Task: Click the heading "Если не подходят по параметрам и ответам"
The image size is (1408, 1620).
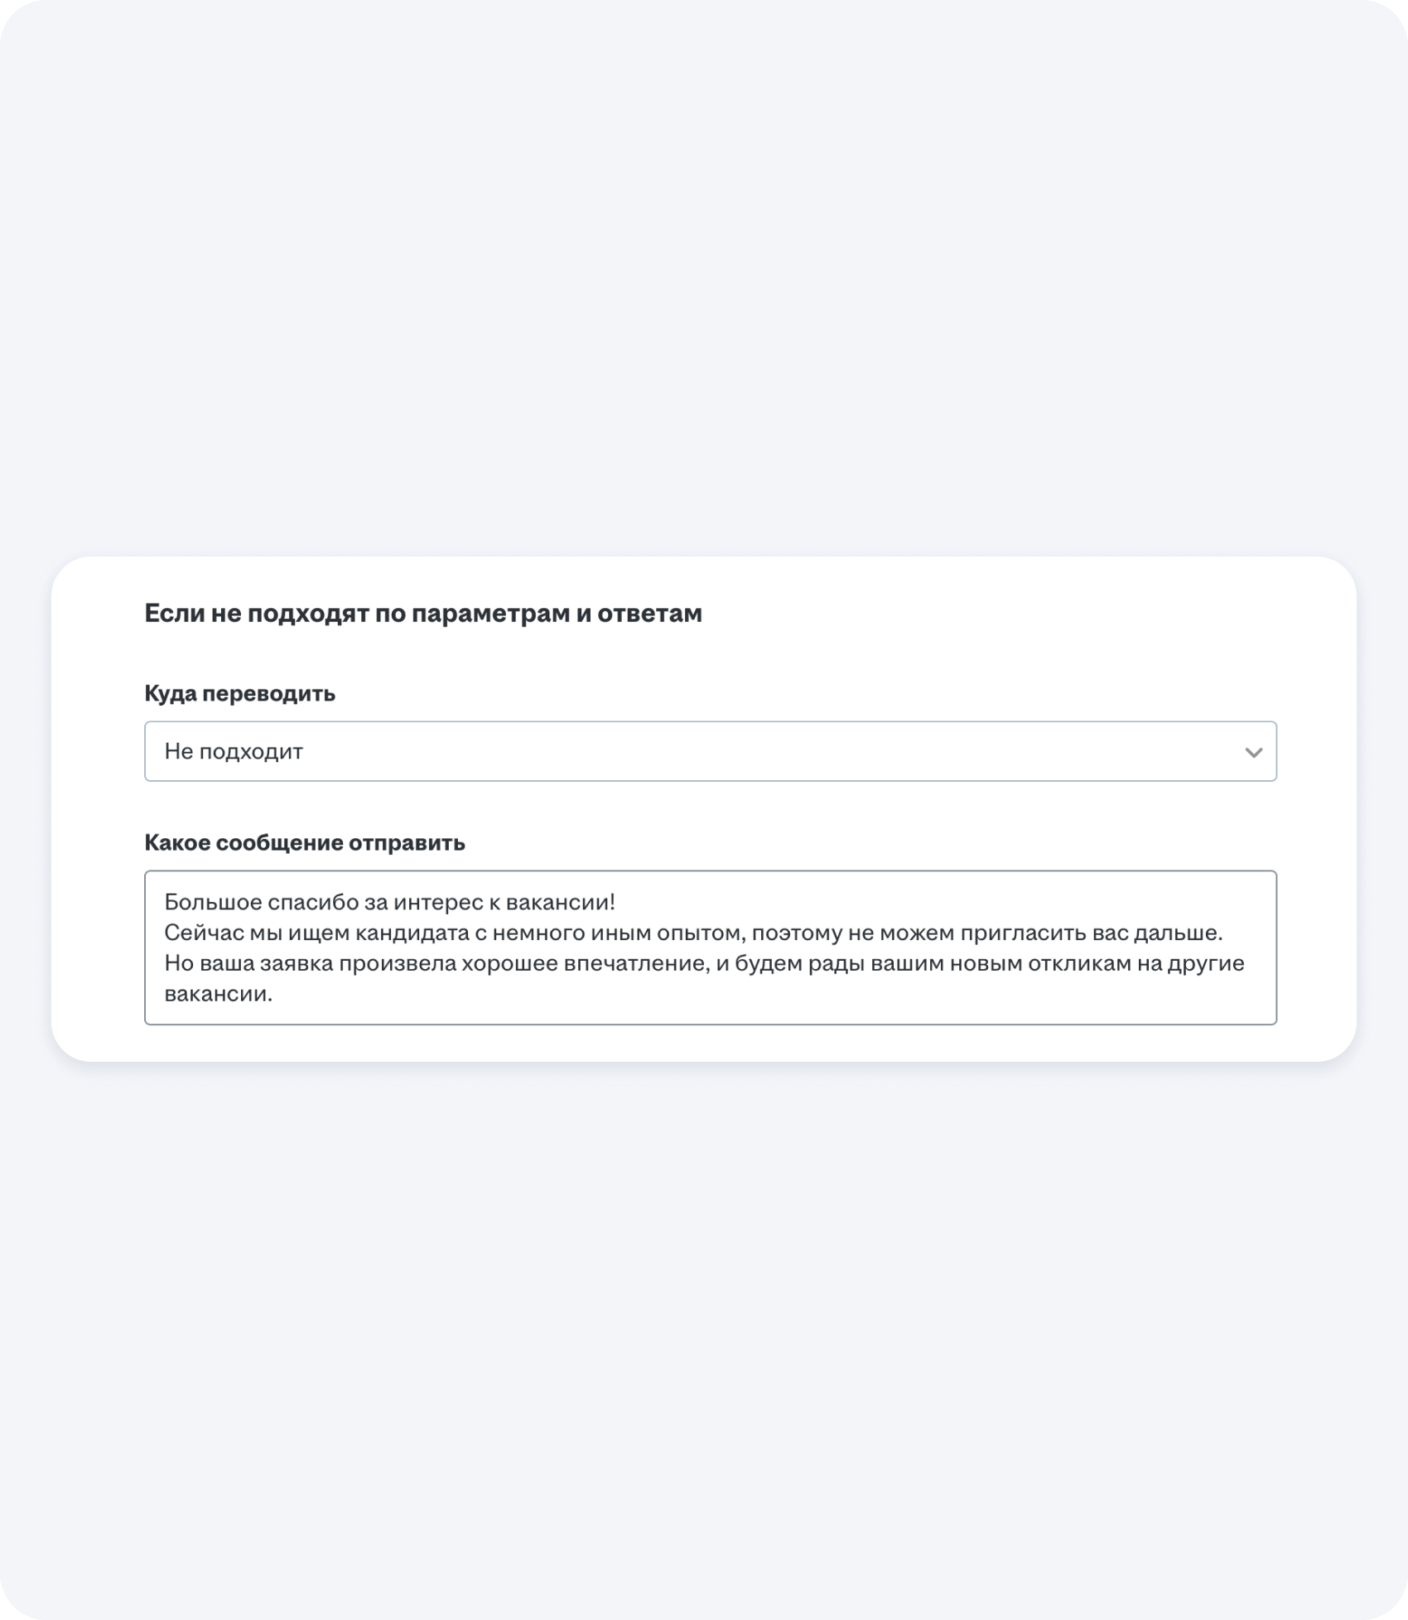Action: coord(422,613)
